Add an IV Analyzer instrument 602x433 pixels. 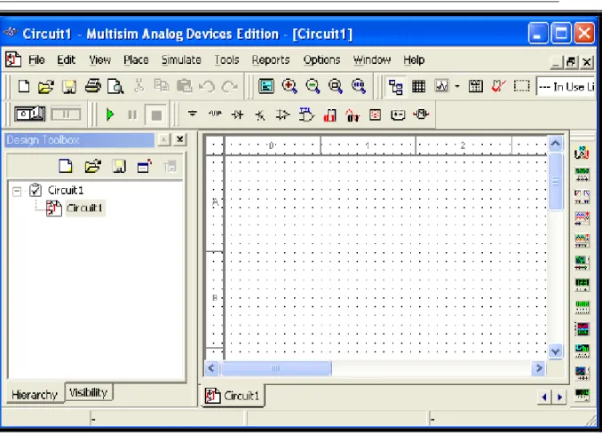click(x=582, y=373)
